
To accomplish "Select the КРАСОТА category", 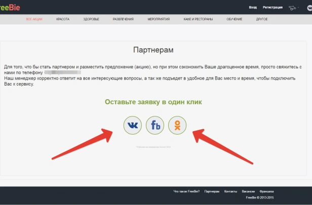I will click(63, 19).
